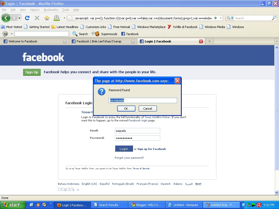279x209 pixels.
Task: Click OK in the Password found dialog
Action: click(126, 109)
